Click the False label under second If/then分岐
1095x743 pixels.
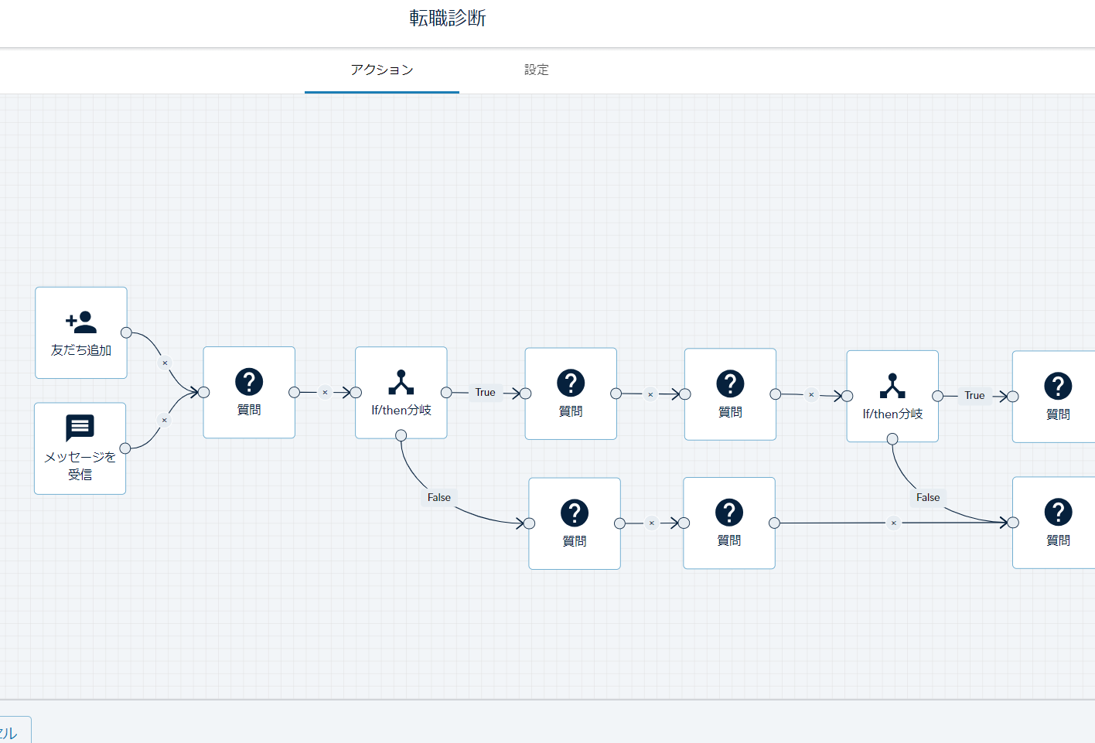click(x=927, y=497)
